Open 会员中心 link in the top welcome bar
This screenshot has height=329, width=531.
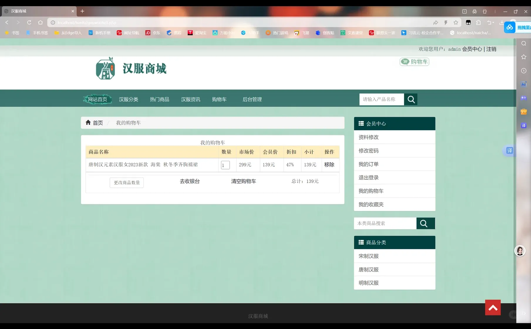coord(472,49)
